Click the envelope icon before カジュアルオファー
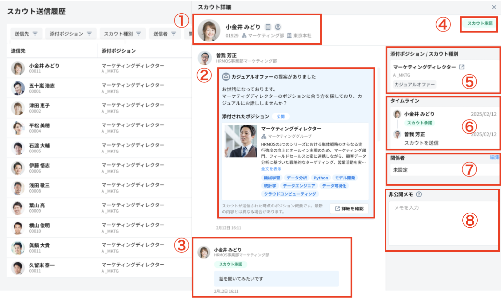This screenshot has height=303, width=501. 226,77
